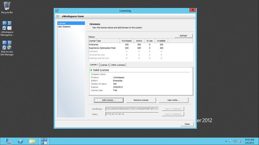This screenshot has width=259, height=145.
Task: Show hidden system tray icons
Action: [226, 141]
